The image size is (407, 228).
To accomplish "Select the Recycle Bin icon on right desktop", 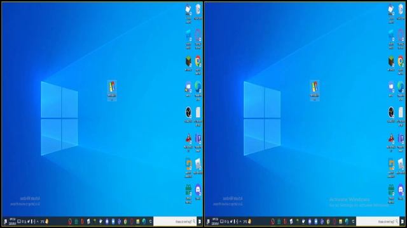I will coord(401,9).
